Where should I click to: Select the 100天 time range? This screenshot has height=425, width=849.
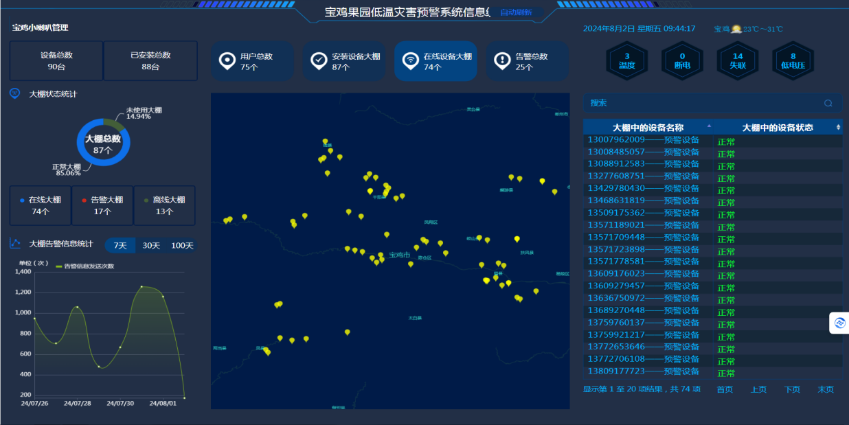click(x=182, y=246)
